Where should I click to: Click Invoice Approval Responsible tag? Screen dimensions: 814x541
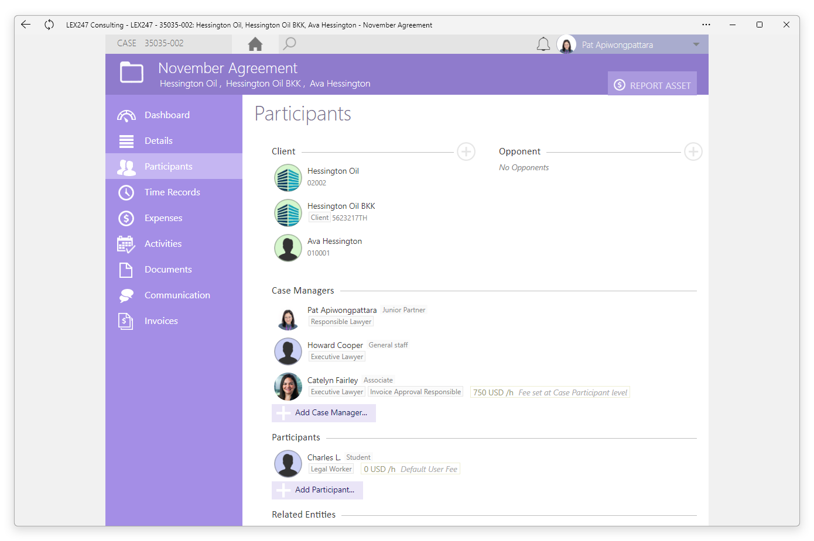coord(415,392)
